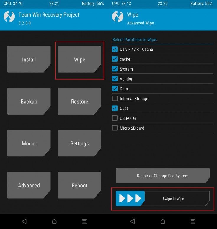217x229 pixels.
Task: Open the Install menu
Action: click(29, 59)
